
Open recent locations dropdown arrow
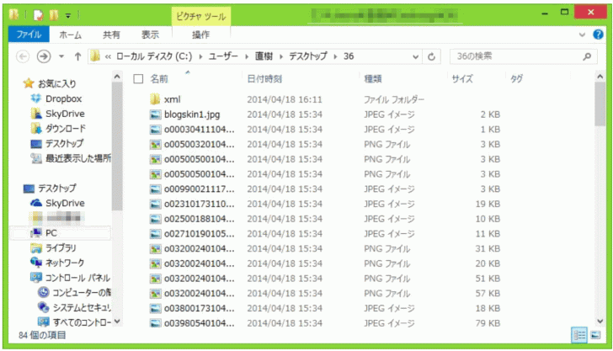[61, 56]
